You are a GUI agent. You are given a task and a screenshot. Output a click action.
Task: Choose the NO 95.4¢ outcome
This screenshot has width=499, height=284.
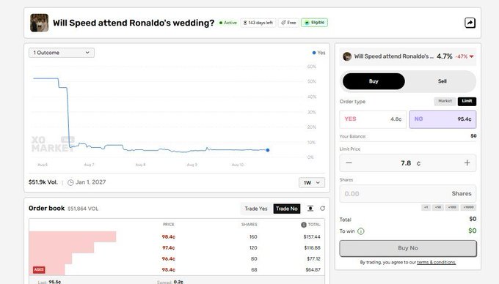(x=442, y=119)
